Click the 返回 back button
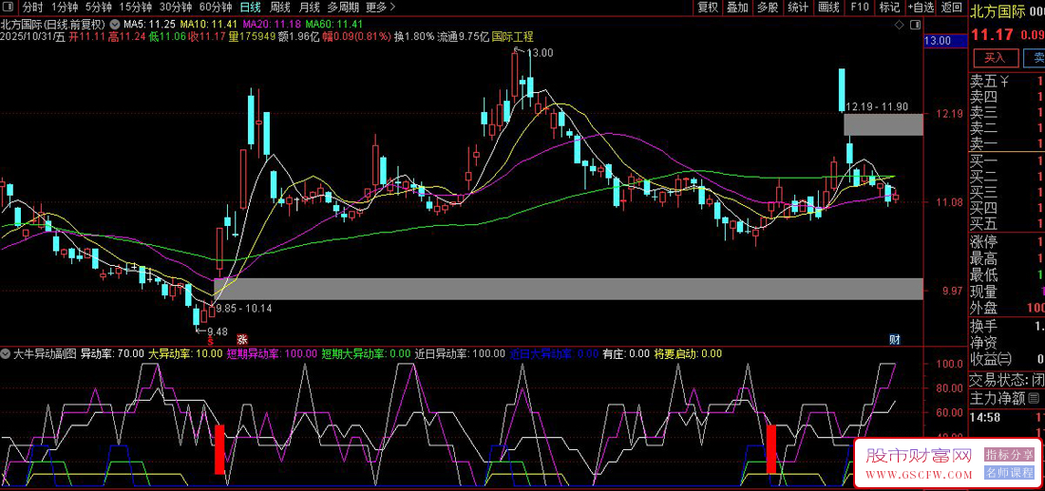 tap(951, 8)
